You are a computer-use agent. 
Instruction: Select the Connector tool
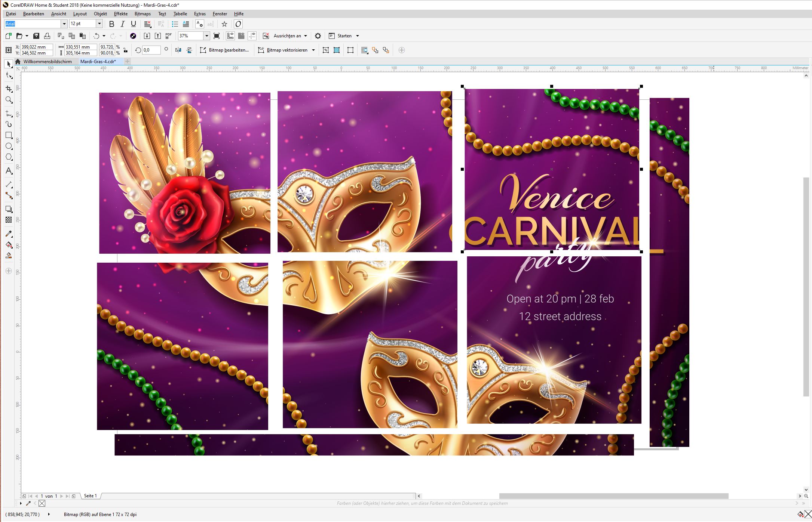tap(9, 195)
